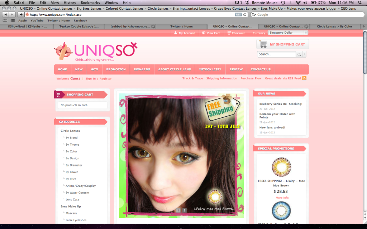Click the search magnifier beside the site search box
The height and width of the screenshot is (229, 367).
[x=299, y=54]
